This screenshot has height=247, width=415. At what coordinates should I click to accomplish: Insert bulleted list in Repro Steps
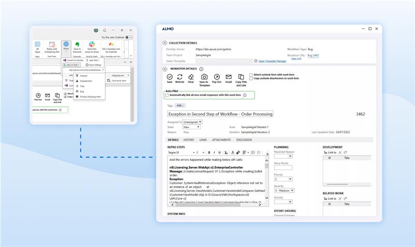[253, 153]
